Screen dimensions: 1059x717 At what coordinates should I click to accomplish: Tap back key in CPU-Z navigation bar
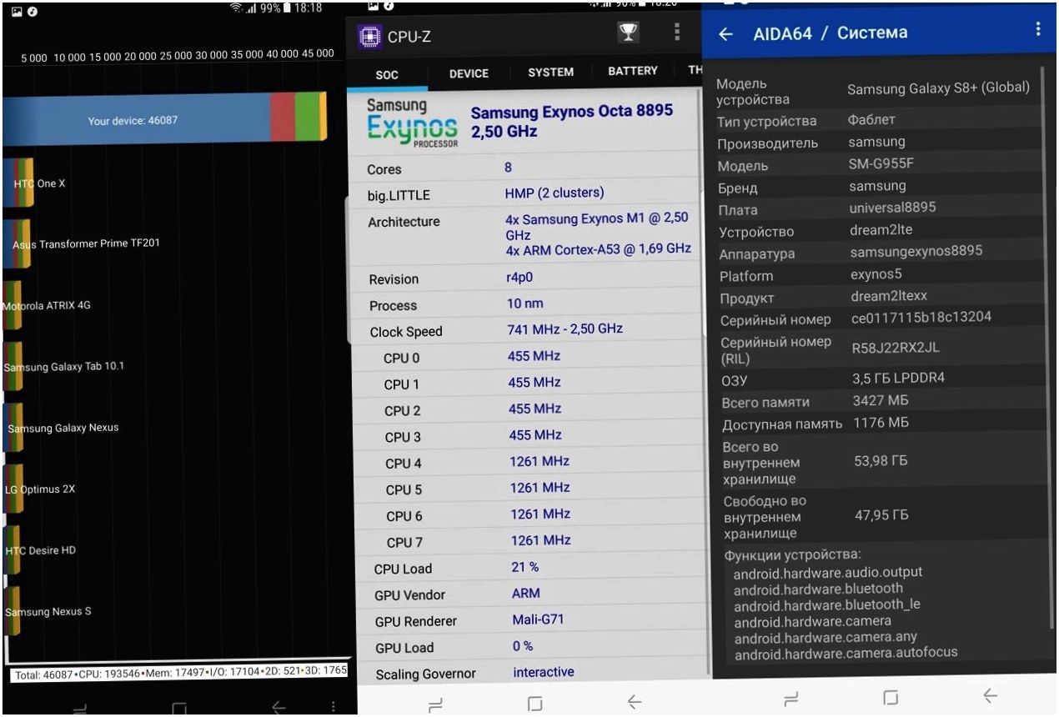coord(634,703)
